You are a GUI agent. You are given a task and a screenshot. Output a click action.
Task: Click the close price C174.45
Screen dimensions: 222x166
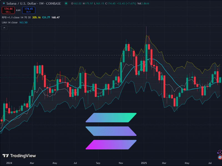(x=110, y=4)
